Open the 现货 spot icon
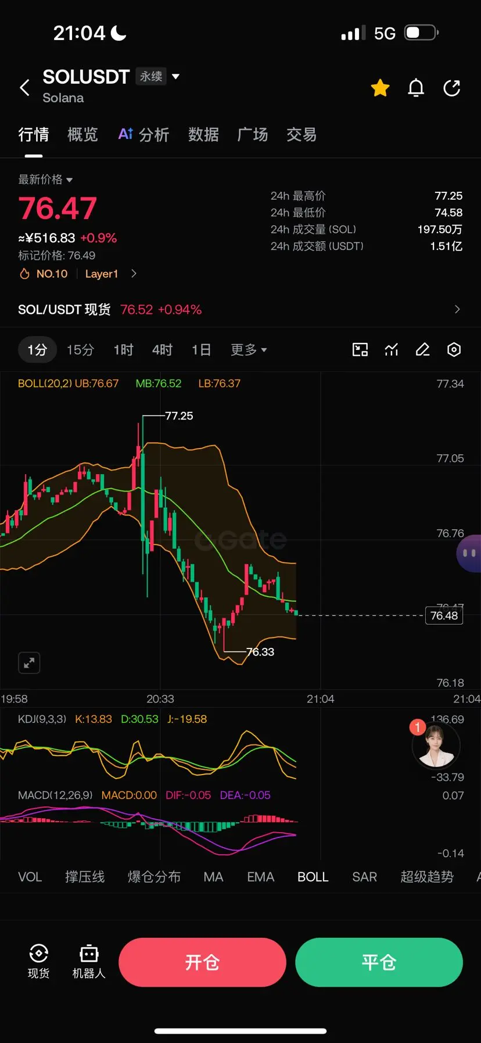The height and width of the screenshot is (1043, 481). (x=38, y=962)
